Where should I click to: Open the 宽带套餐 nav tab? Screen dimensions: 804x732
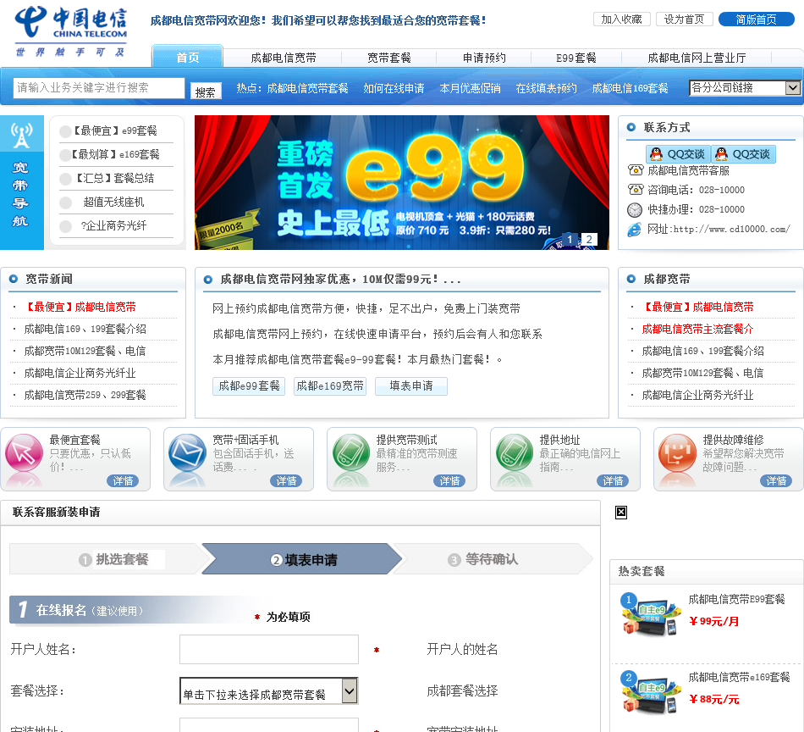click(388, 58)
